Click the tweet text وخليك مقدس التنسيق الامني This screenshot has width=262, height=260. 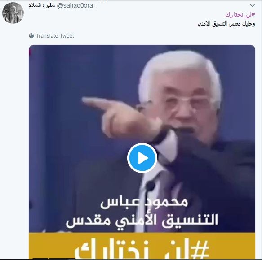pyautogui.click(x=226, y=24)
